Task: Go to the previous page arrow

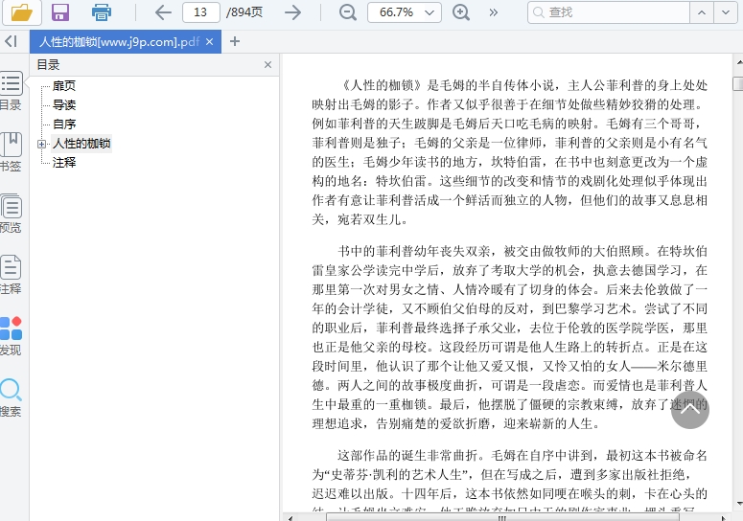Action: click(163, 12)
